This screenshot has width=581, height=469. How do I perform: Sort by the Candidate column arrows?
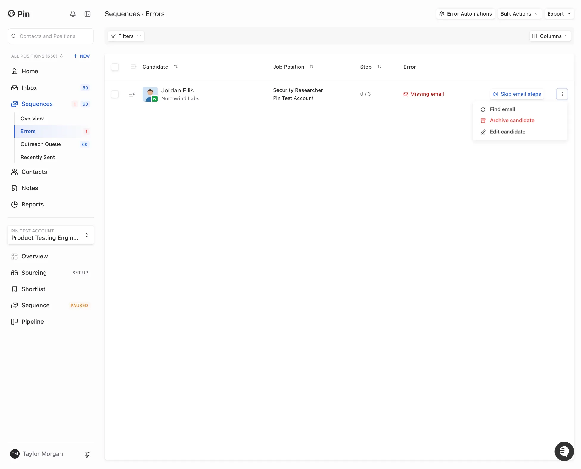coord(176,67)
